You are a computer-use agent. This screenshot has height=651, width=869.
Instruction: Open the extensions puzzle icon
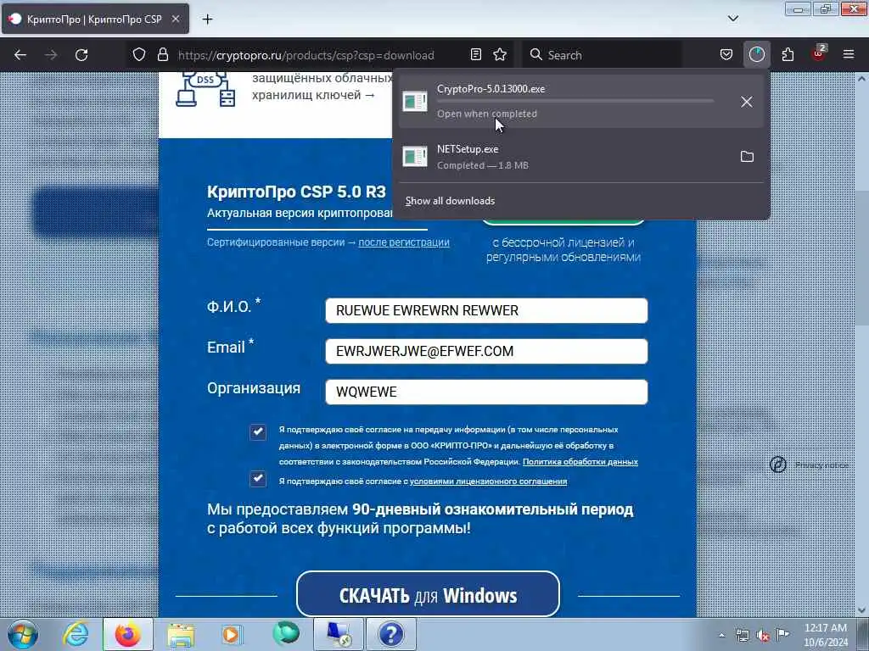tap(788, 54)
